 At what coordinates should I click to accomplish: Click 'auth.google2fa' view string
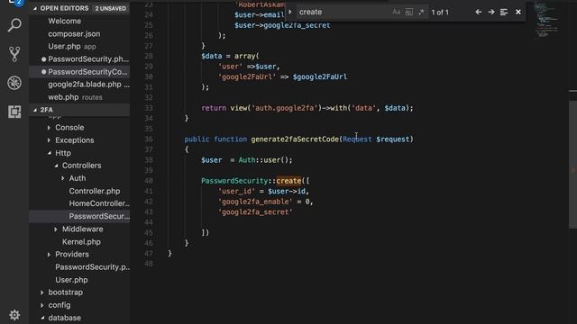(x=285, y=108)
